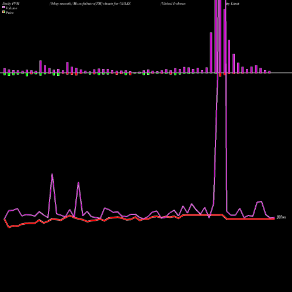
Task: Click the 'Volume' legend label
Action: tap(11, 8)
